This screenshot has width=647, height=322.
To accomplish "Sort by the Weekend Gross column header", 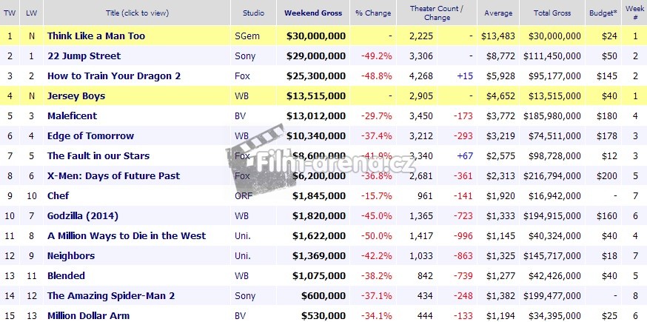I will point(315,13).
